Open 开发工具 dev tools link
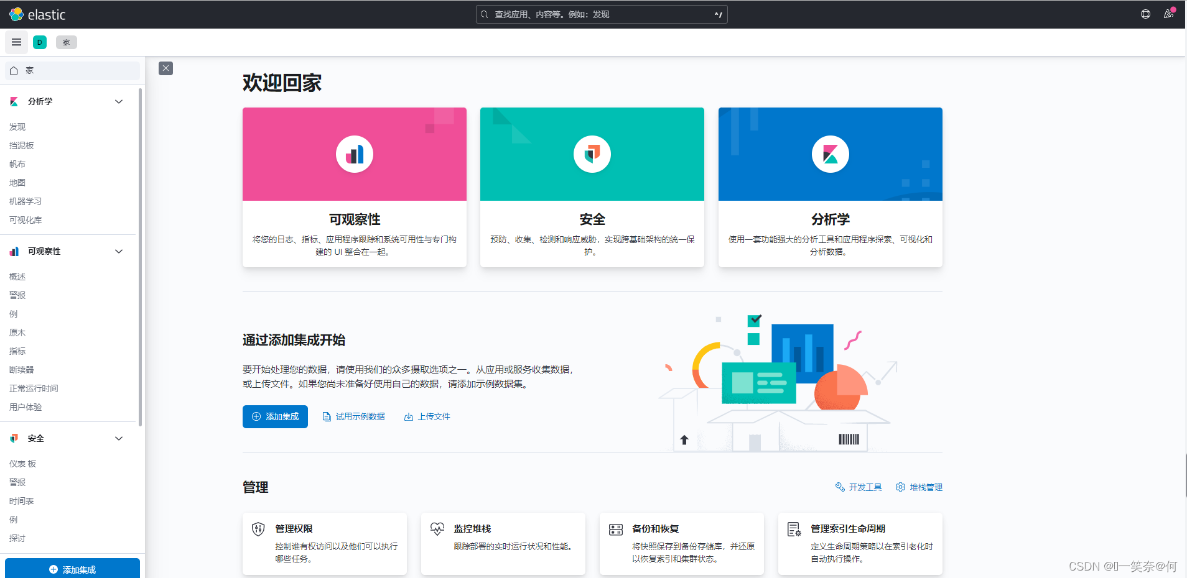This screenshot has width=1187, height=578. [859, 487]
